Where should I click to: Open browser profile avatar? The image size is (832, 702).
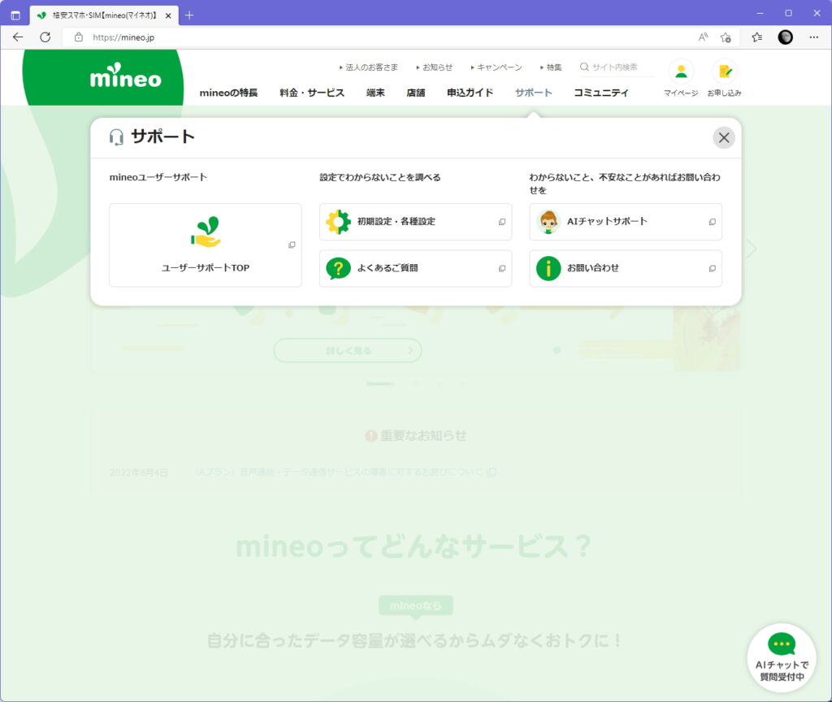pyautogui.click(x=786, y=37)
